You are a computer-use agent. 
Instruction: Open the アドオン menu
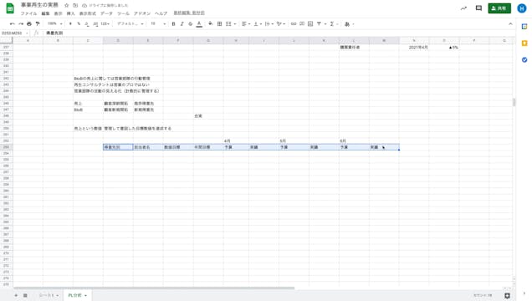pos(142,13)
